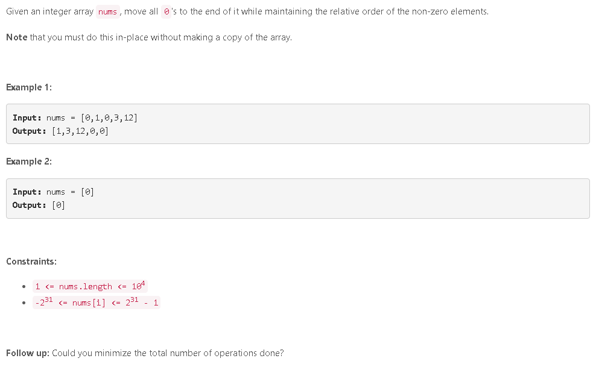Click the bold 'Output:' label in Example 1

tap(30, 131)
